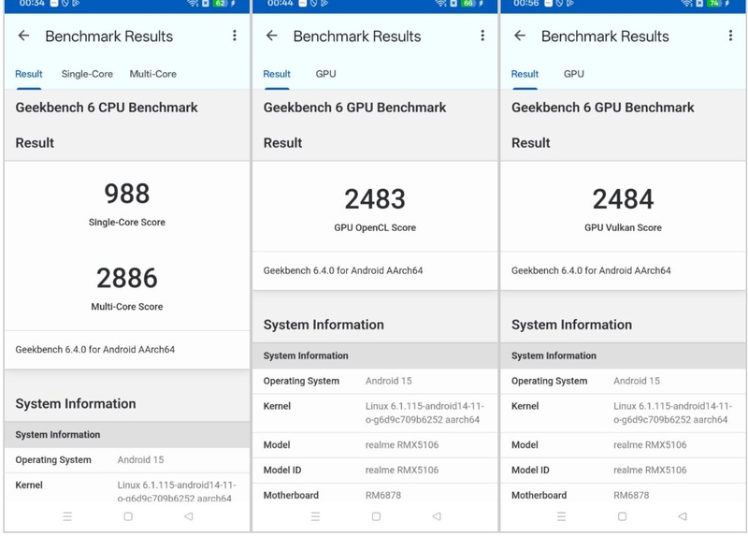Tap GPU OpenCL Score label
Viewport: 748px width, 536px height.
(x=375, y=227)
